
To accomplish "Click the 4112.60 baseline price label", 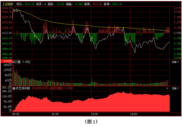I will (x=7, y=33).
